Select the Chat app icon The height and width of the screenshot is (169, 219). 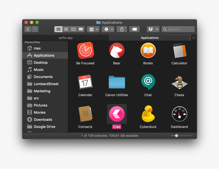pyautogui.click(x=148, y=82)
